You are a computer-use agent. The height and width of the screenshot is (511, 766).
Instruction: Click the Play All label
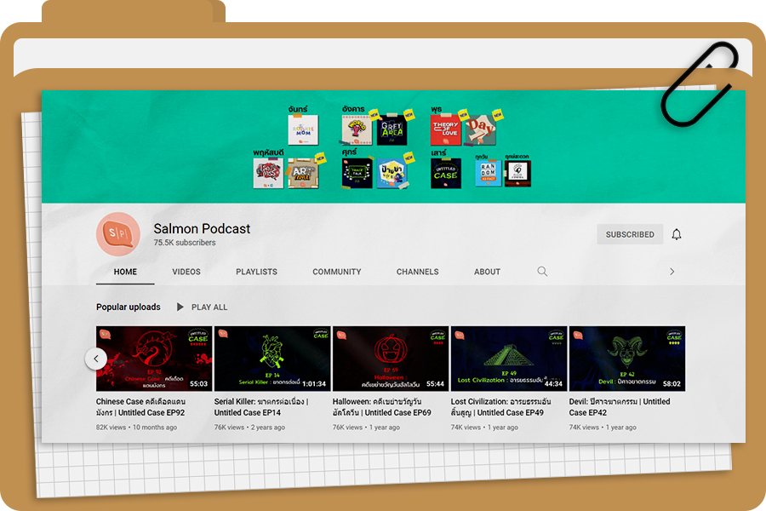point(209,307)
